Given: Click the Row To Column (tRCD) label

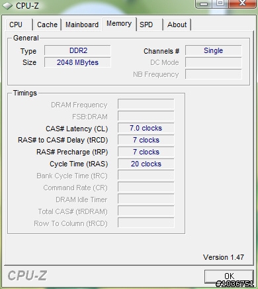Looking at the screenshot, I should pos(71,223).
